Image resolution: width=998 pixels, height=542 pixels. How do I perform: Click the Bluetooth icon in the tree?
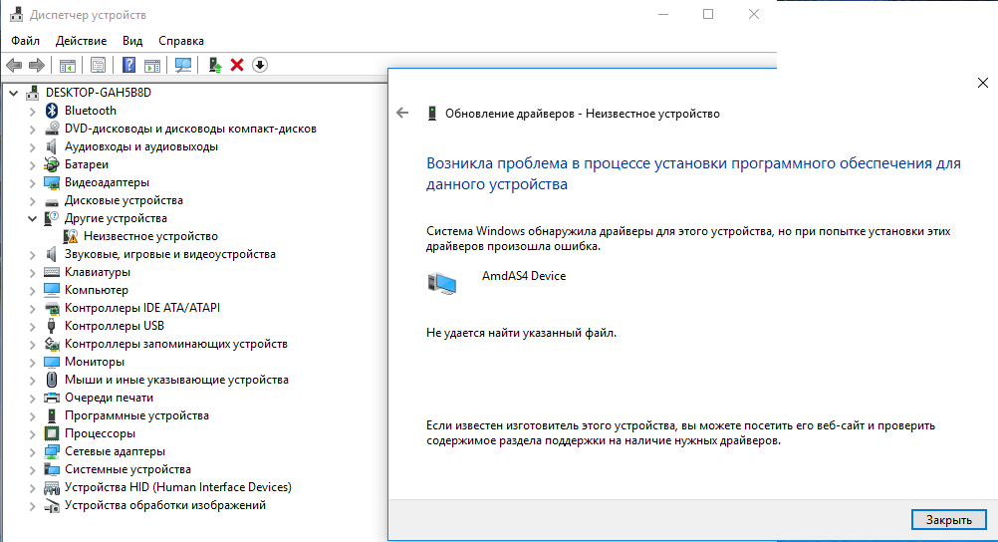[52, 111]
